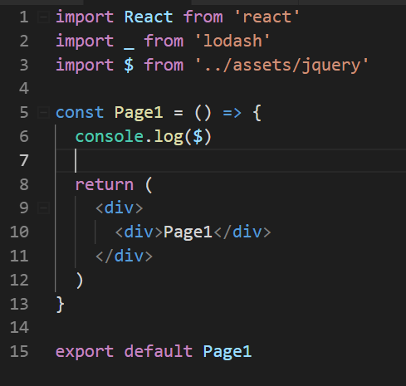Click the $ identifier in import line 3

129,66
